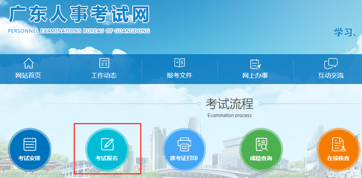Open the 工作动态 navigation label

(x=104, y=76)
